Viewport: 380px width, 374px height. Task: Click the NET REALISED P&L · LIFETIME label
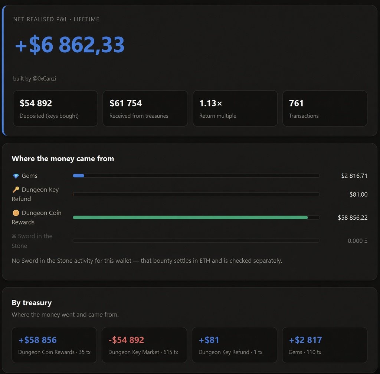pos(56,19)
